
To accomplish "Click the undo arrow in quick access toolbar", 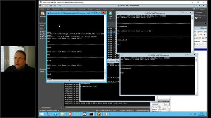I will 55,6.
